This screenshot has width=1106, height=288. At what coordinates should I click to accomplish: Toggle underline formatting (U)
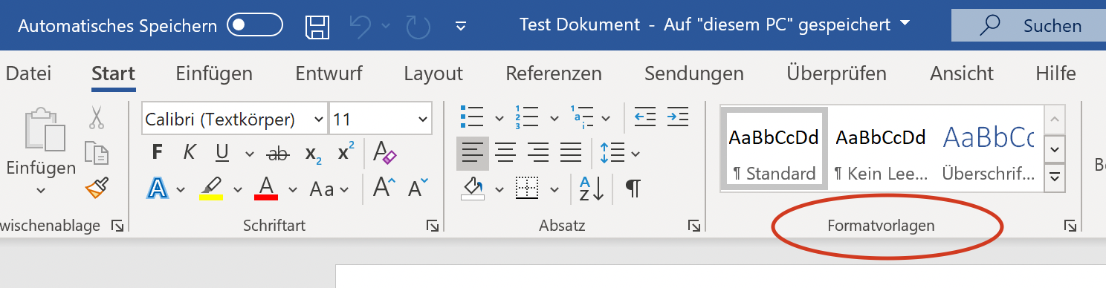pos(221,153)
